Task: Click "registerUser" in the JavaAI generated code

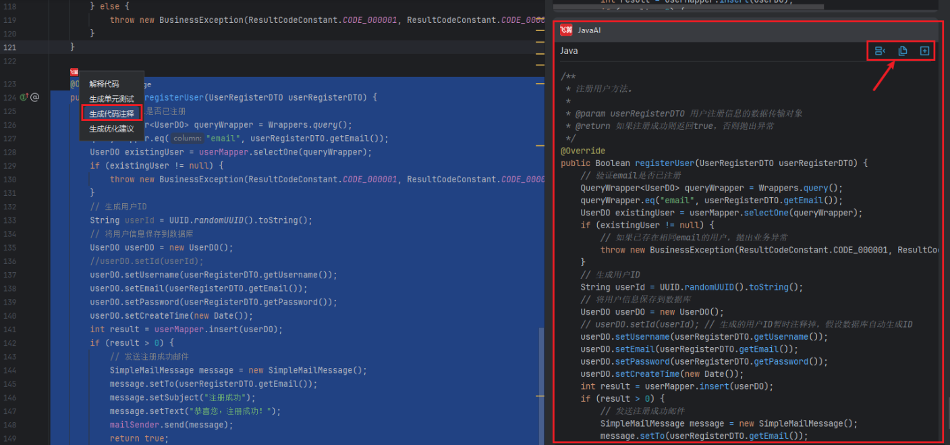Action: [x=664, y=163]
